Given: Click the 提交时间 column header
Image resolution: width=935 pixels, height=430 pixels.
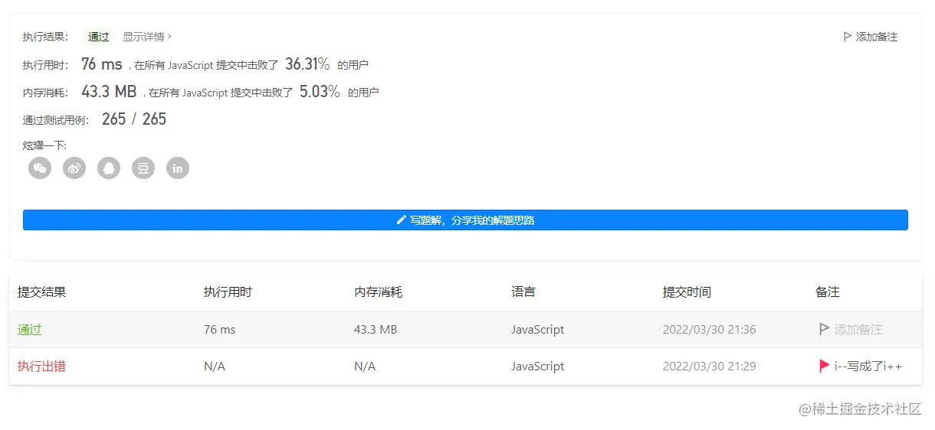Looking at the screenshot, I should coord(687,292).
